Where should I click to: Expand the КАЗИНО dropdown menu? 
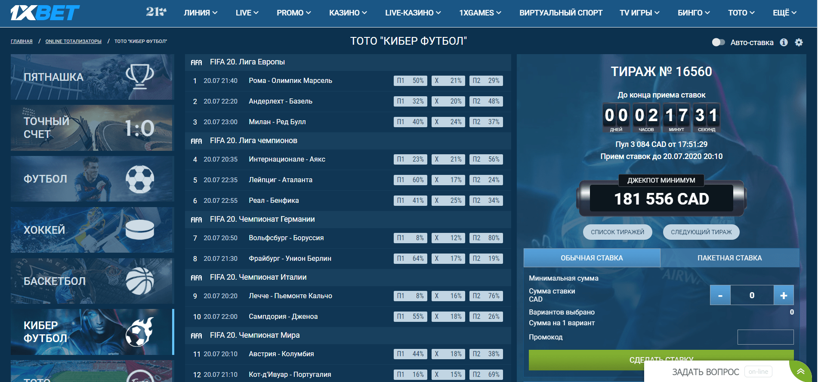coord(348,13)
